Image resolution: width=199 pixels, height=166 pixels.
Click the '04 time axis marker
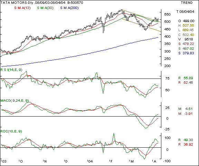click(x=90, y=161)
